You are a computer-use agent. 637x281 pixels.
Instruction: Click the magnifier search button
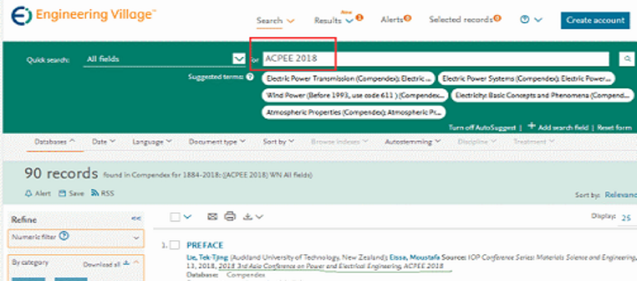point(627,58)
